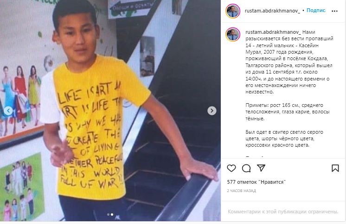
Task: View the 577 отметок "Нравится" list
Action: (256, 182)
